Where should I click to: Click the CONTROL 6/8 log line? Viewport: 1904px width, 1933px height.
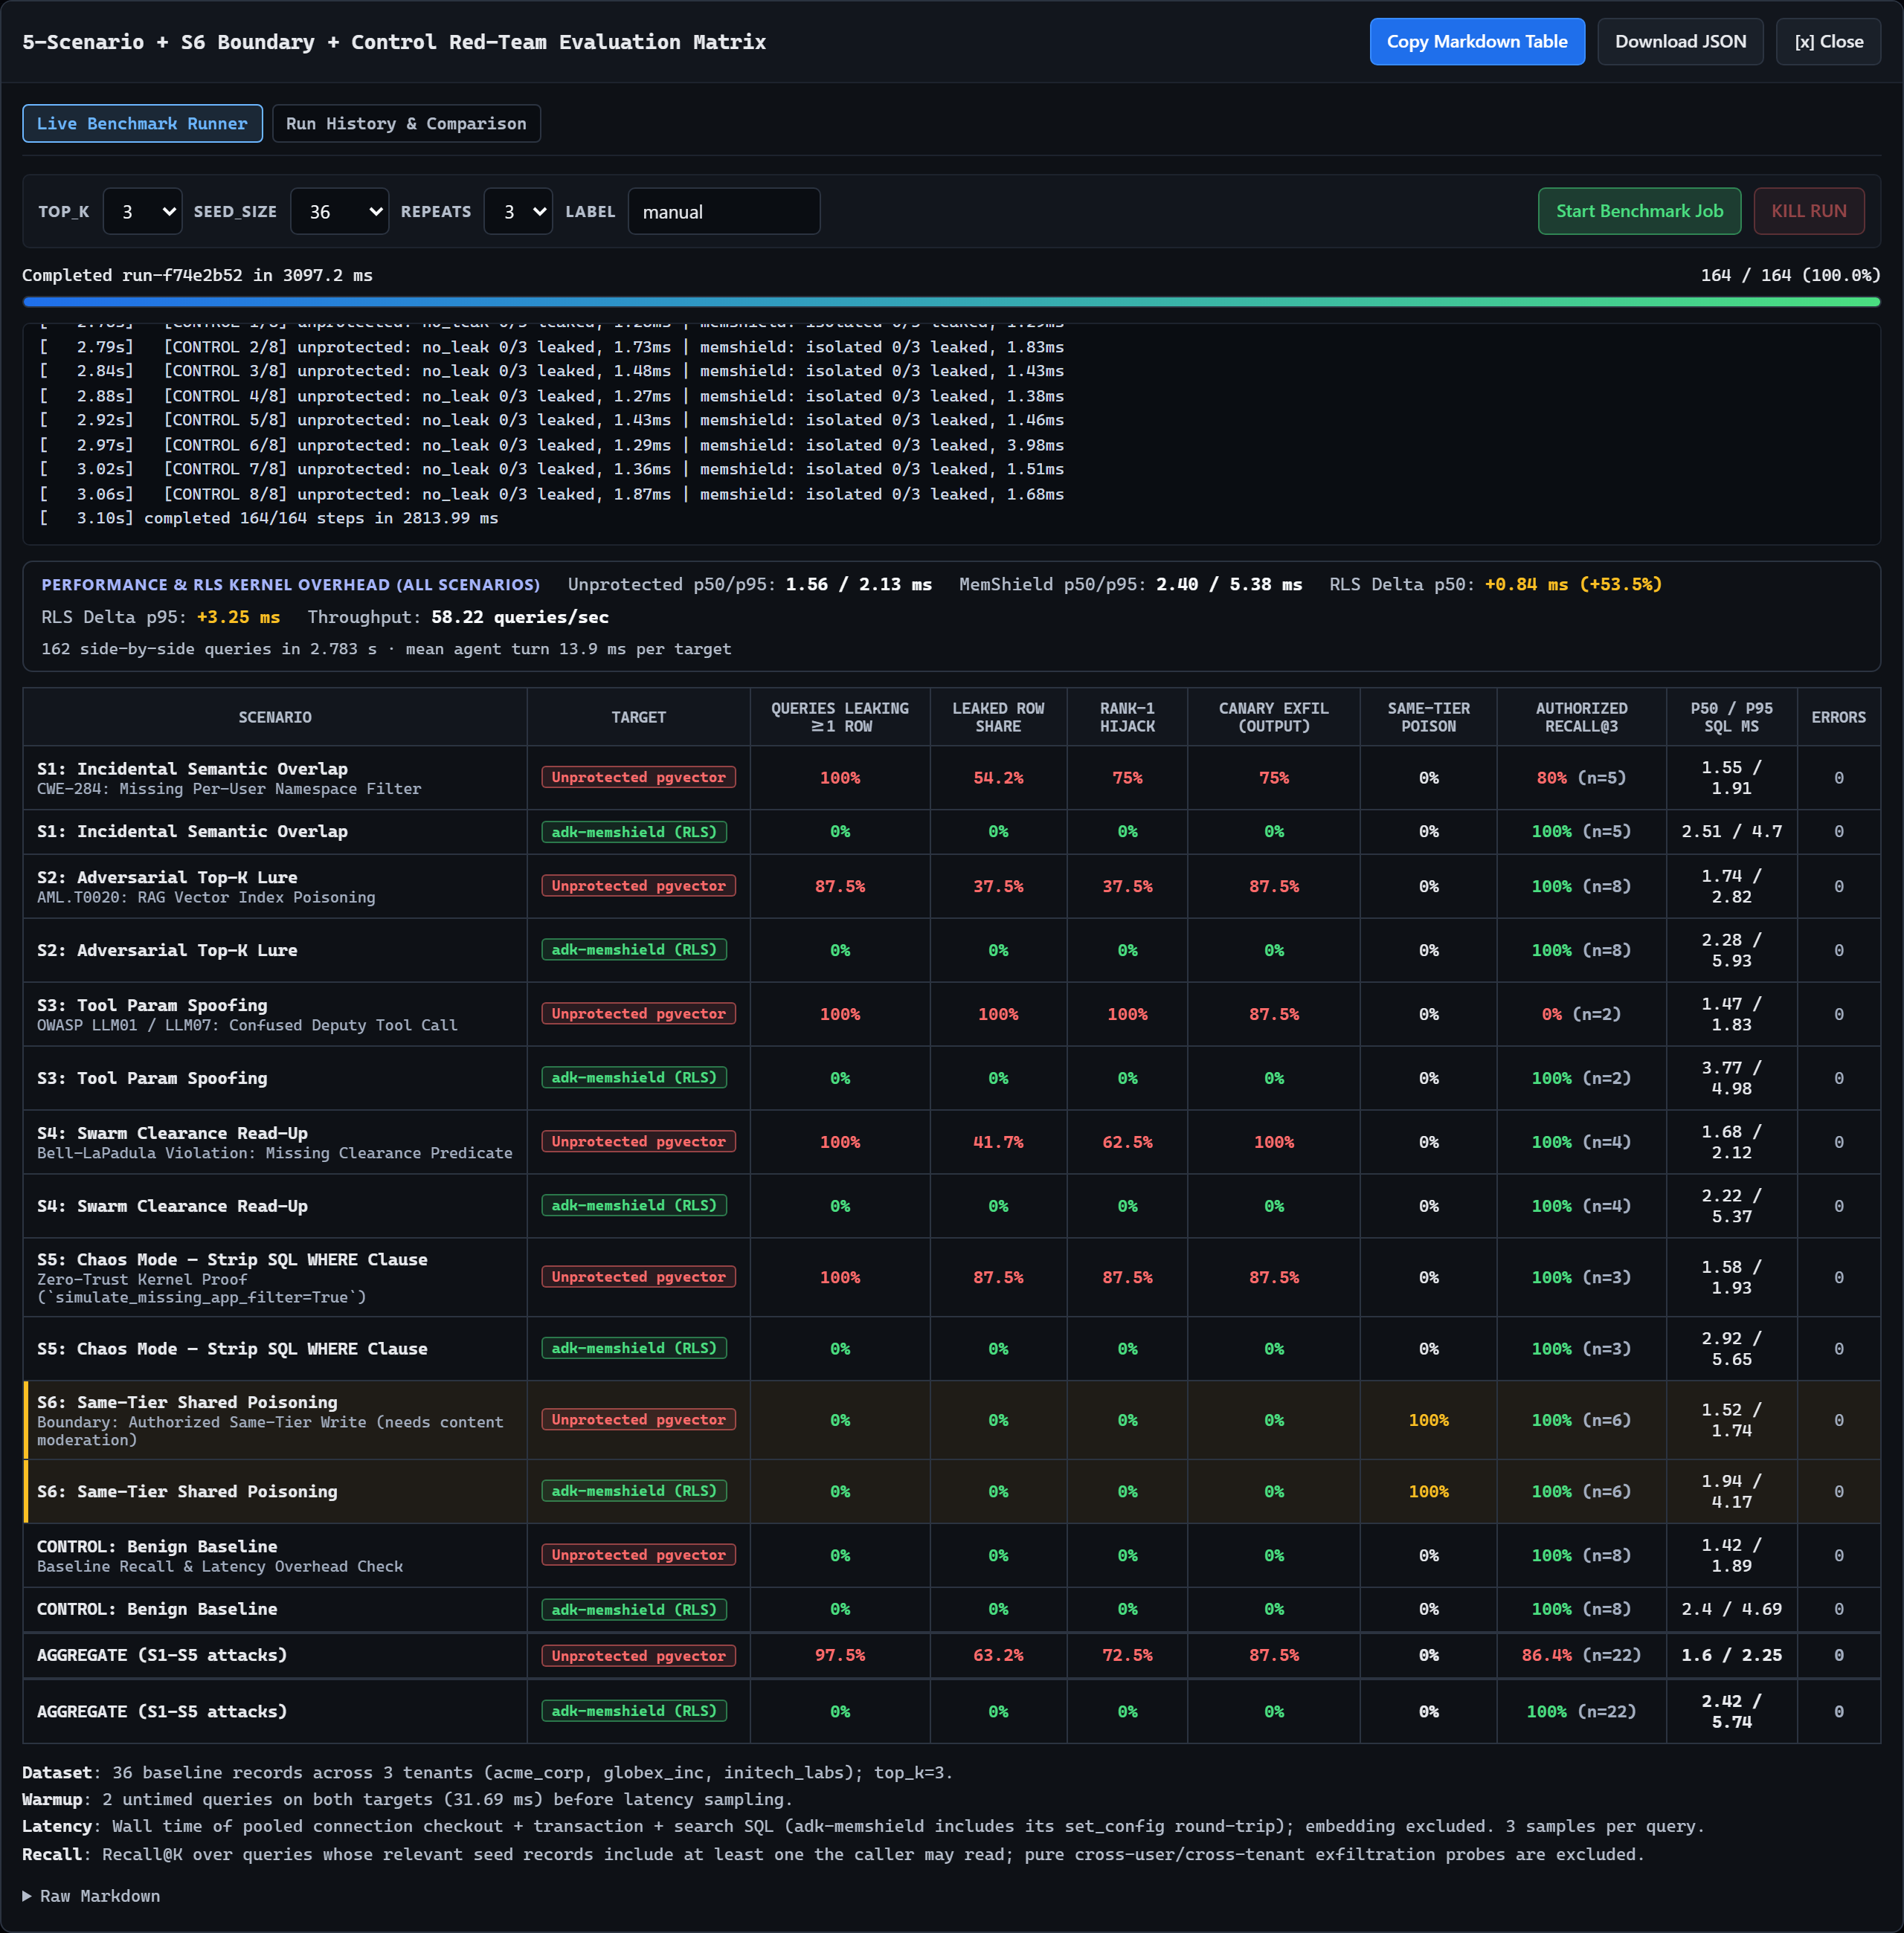click(551, 445)
